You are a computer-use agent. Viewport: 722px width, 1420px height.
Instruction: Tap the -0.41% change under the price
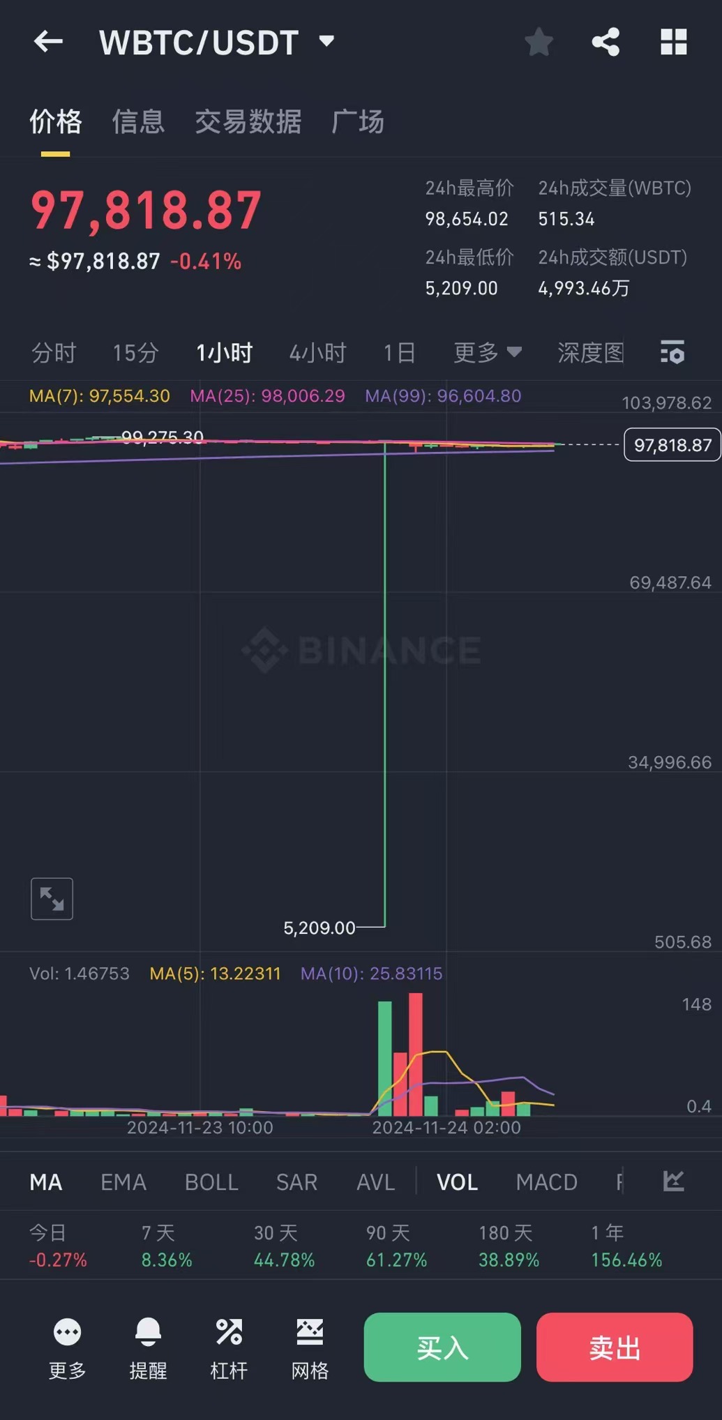click(x=206, y=262)
